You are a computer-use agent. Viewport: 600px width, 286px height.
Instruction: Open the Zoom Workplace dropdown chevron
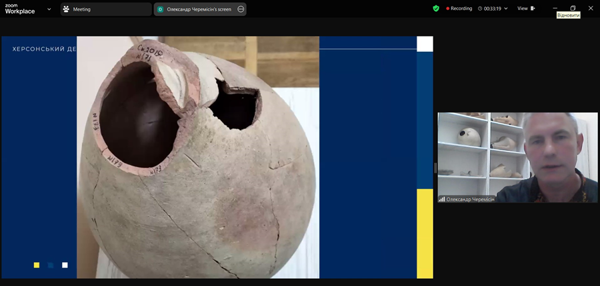tap(49, 9)
